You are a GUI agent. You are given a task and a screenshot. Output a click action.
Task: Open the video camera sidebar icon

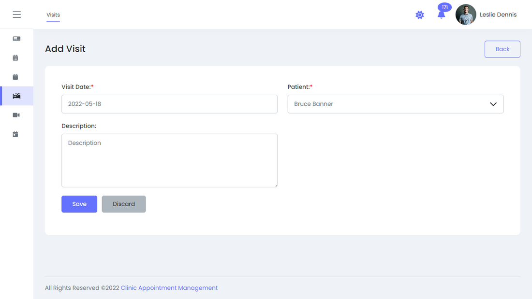pyautogui.click(x=16, y=115)
